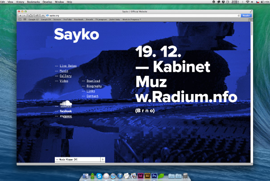Click the Facebook logo link
The image size is (270, 181).
pyautogui.click(x=65, y=111)
